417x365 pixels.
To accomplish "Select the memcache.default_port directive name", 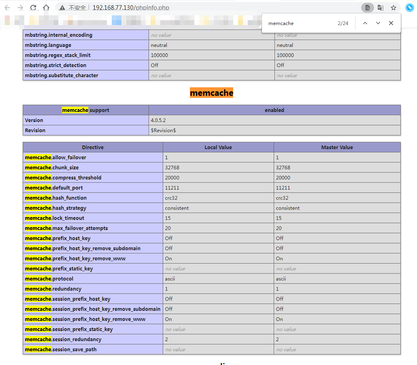I will pyautogui.click(x=54, y=188).
